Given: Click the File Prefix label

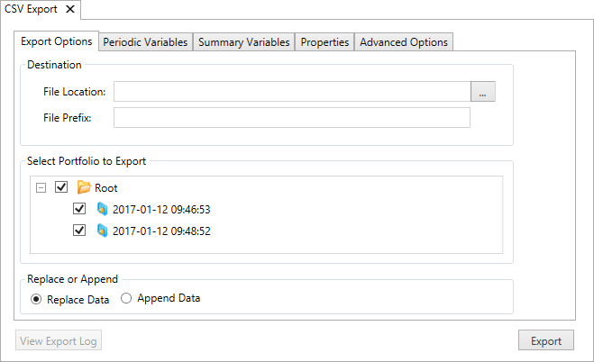Looking at the screenshot, I should point(67,118).
